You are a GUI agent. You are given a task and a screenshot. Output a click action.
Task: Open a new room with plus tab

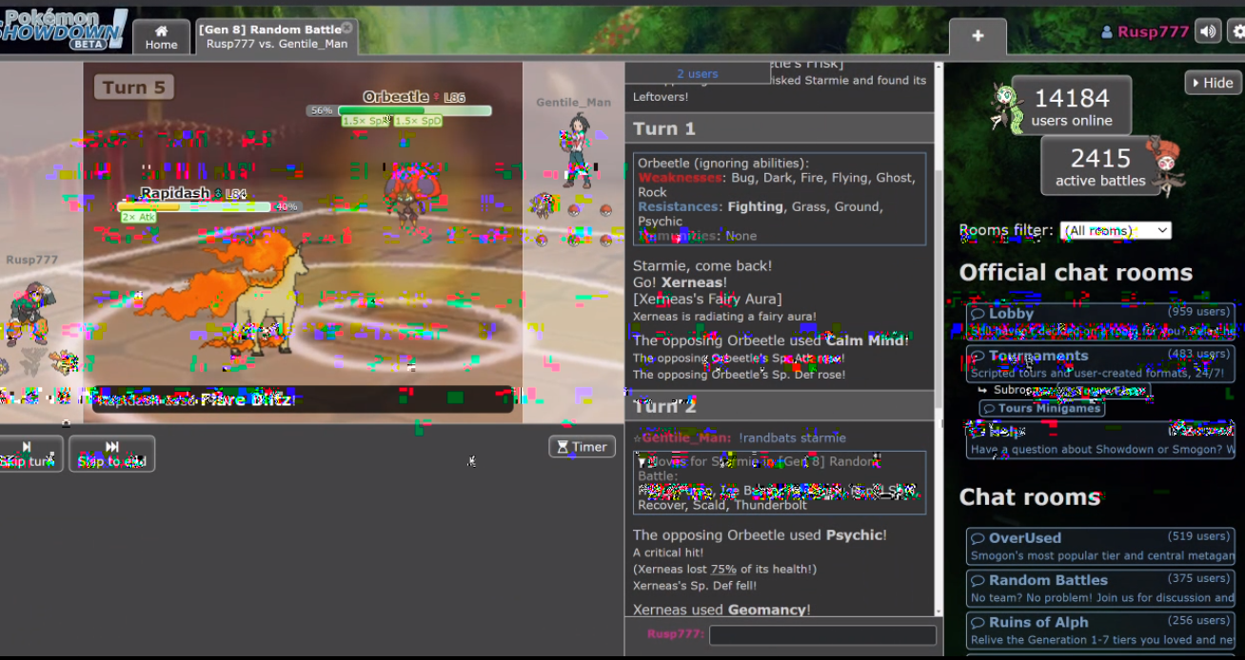978,36
